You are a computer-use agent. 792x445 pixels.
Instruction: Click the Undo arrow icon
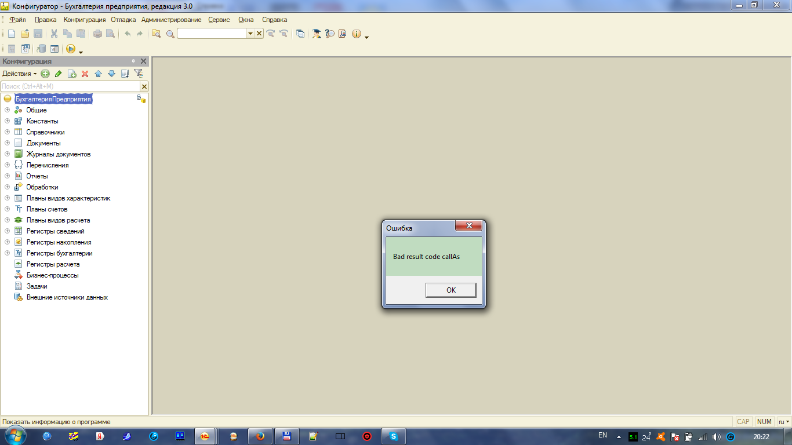click(x=127, y=34)
